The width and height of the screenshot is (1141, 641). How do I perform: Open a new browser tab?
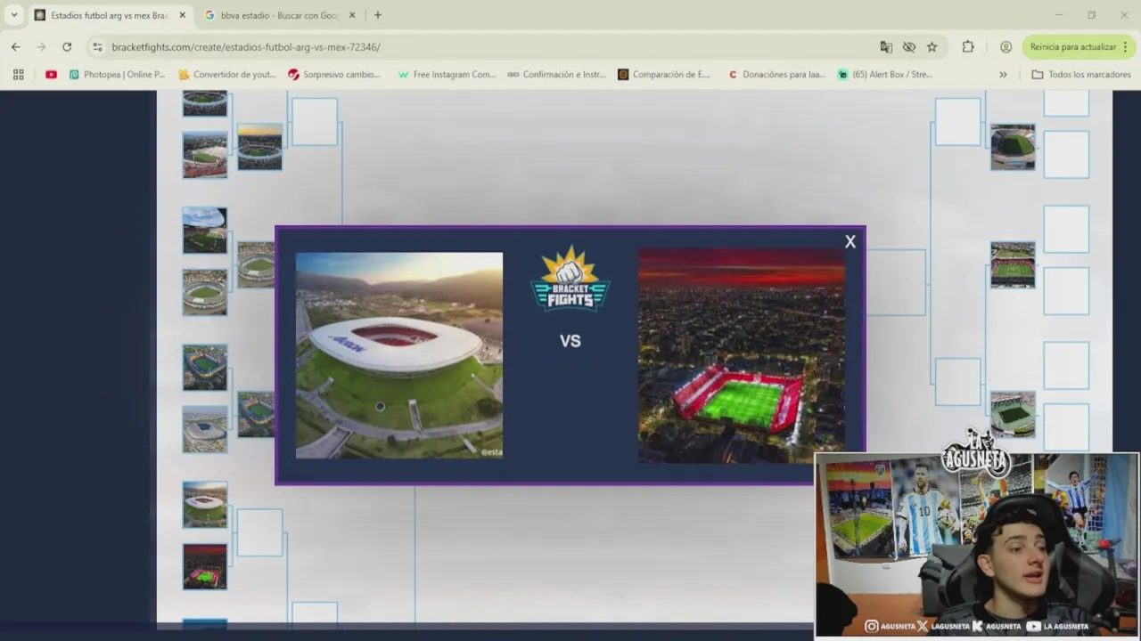pos(378,15)
